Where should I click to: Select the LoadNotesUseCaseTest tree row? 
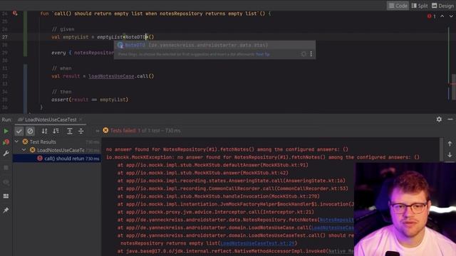click(x=57, y=150)
